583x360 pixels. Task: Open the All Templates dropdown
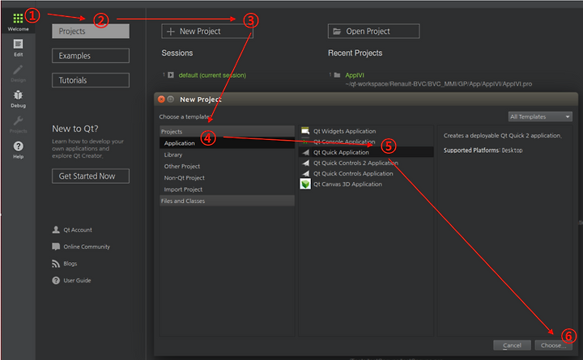(x=540, y=116)
